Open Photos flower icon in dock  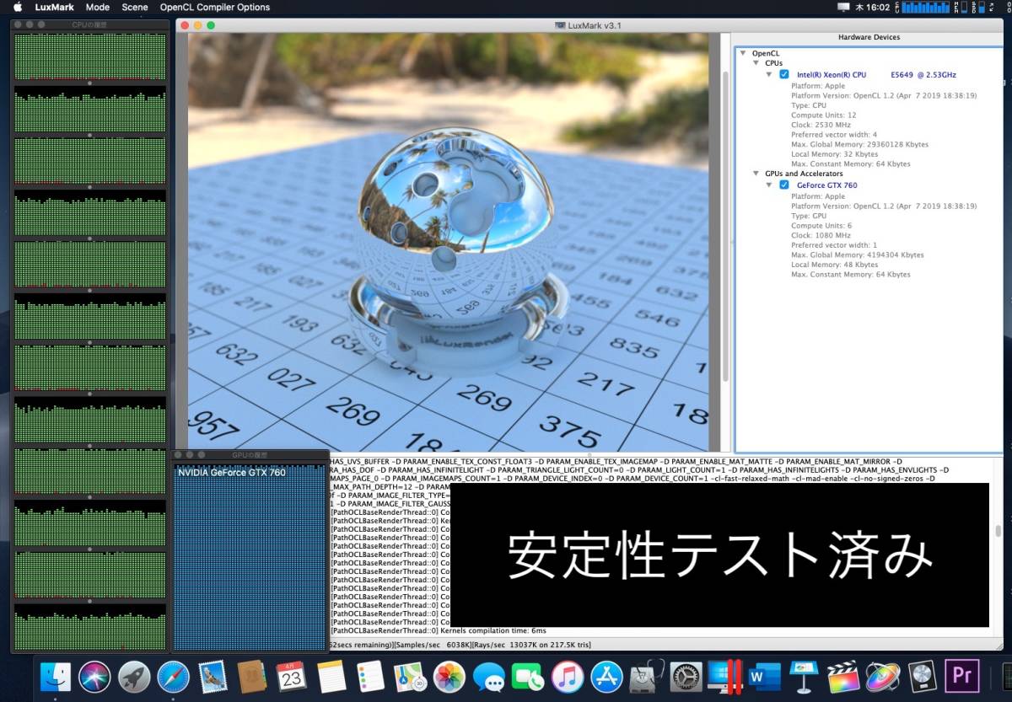click(449, 676)
